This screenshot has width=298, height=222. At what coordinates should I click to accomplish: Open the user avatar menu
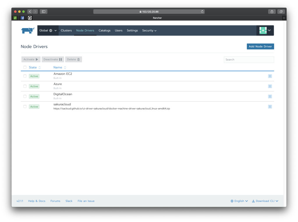point(265,30)
